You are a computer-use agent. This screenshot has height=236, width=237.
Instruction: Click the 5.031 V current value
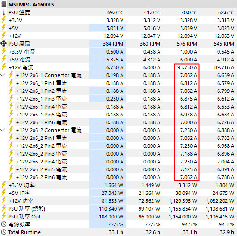pyautogui.click(x=115, y=28)
